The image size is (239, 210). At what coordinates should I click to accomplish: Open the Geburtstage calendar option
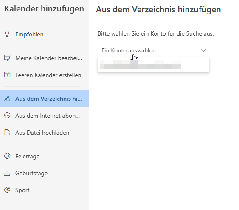pos(45,173)
